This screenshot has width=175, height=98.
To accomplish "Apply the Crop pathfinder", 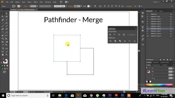I will (x=125, y=41).
